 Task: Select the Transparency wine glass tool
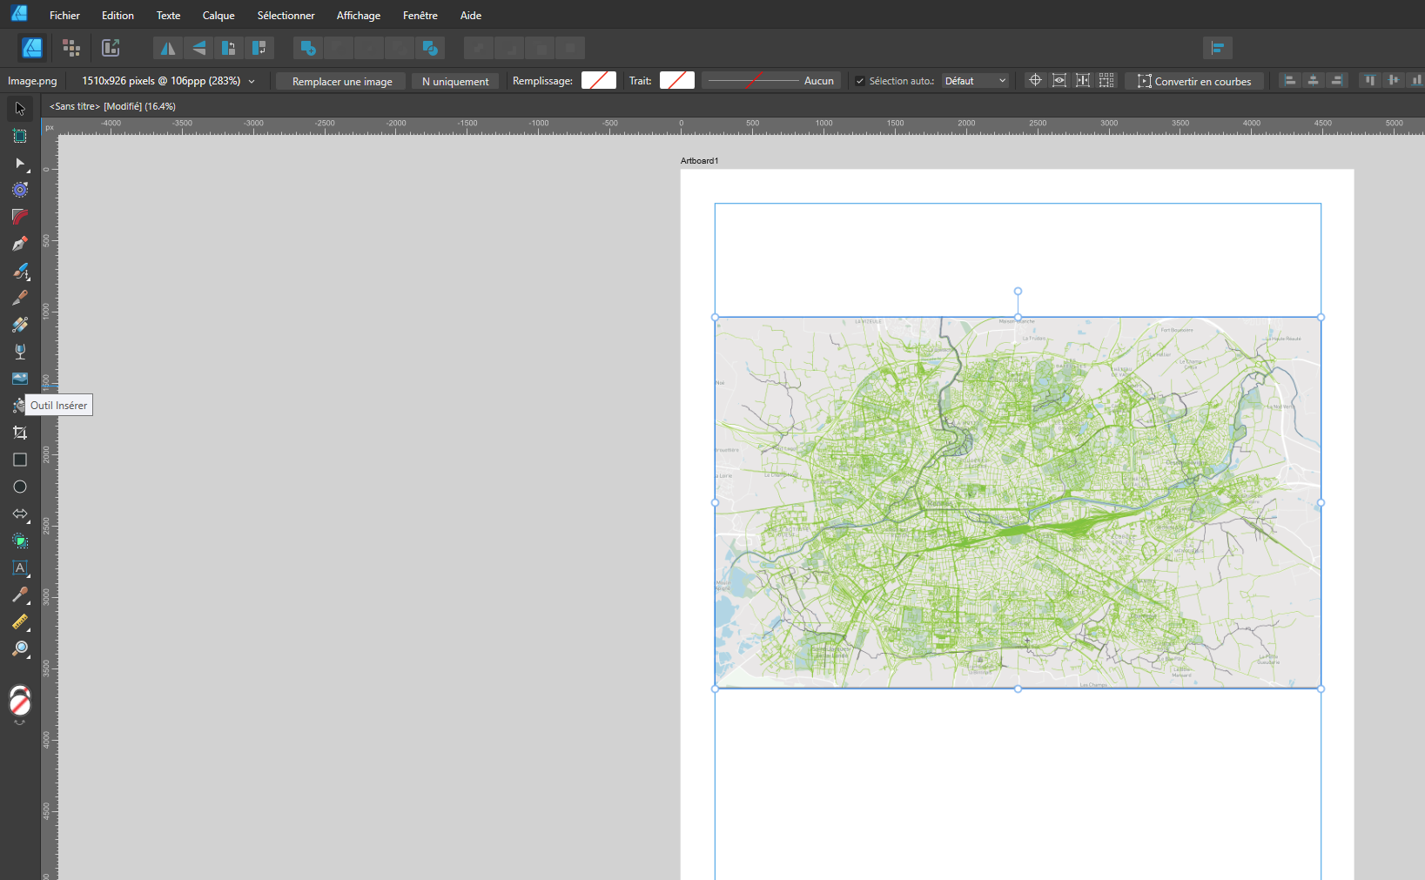pyautogui.click(x=19, y=352)
